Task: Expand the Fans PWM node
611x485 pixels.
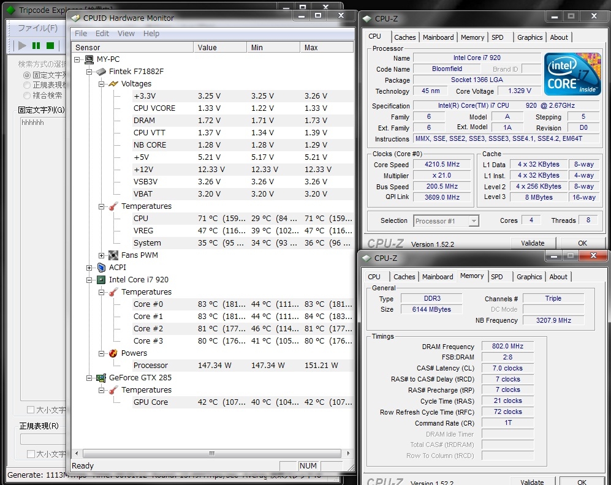Action: coord(101,256)
